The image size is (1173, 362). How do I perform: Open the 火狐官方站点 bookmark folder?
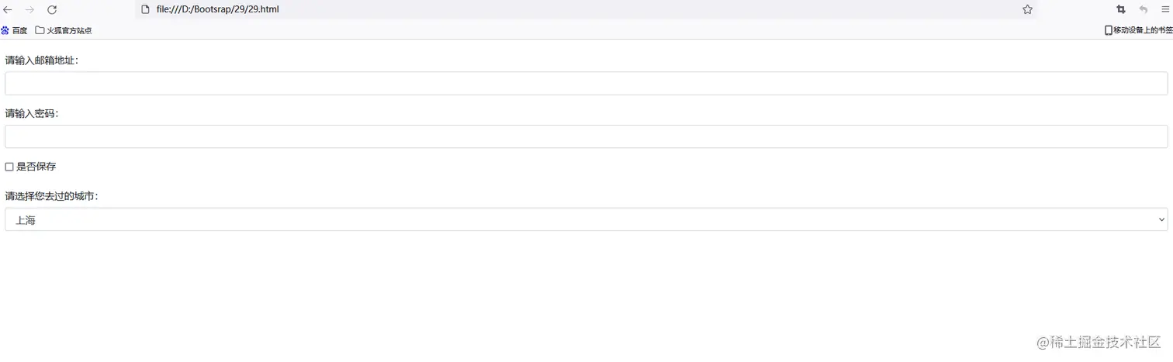[64, 30]
